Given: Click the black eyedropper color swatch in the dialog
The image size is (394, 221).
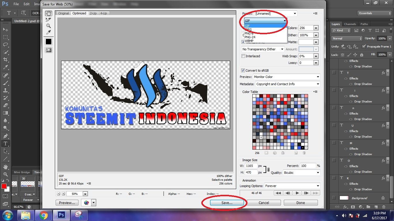Looking at the screenshot, I should (48, 42).
